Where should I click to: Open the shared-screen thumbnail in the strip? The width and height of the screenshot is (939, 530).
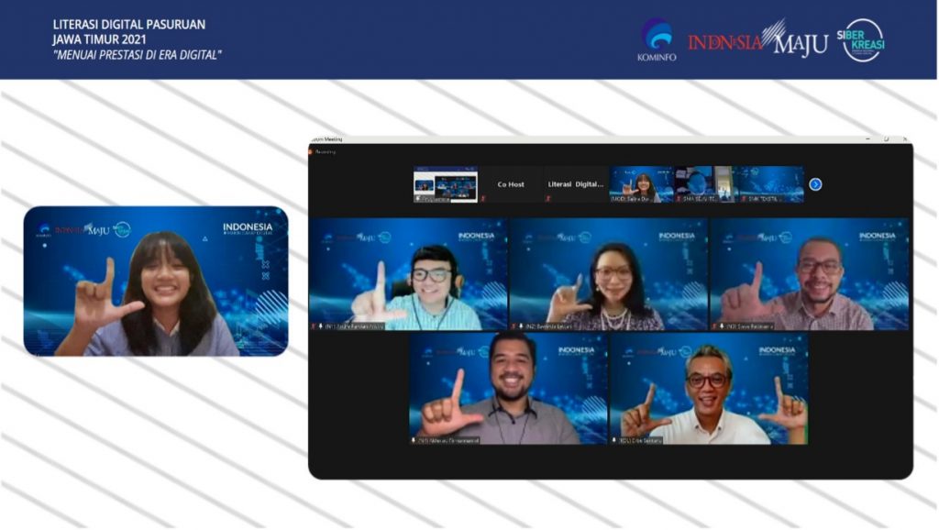[x=445, y=184]
